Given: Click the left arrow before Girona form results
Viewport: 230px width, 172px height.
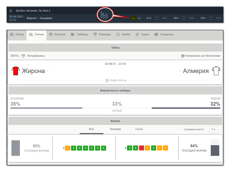Looking at the screenshot, I should (64, 148).
